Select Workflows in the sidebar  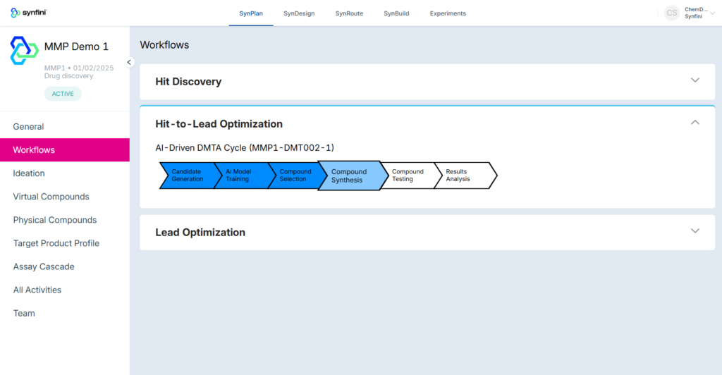(x=64, y=150)
